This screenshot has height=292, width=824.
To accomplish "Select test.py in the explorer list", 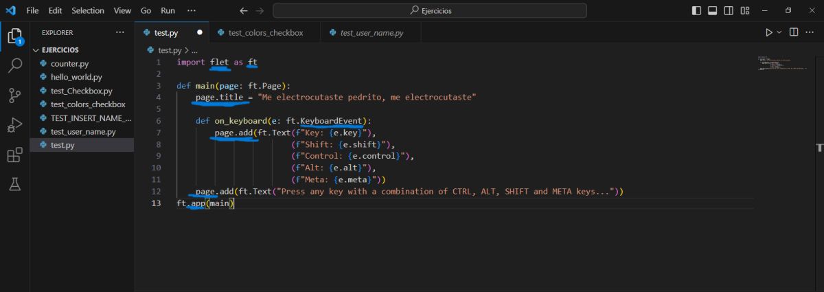I will tap(82, 145).
